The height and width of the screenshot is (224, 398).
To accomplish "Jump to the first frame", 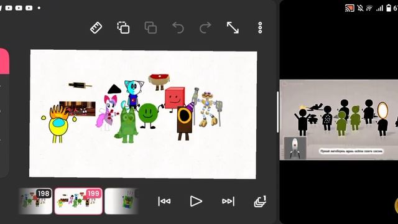I will [164, 202].
